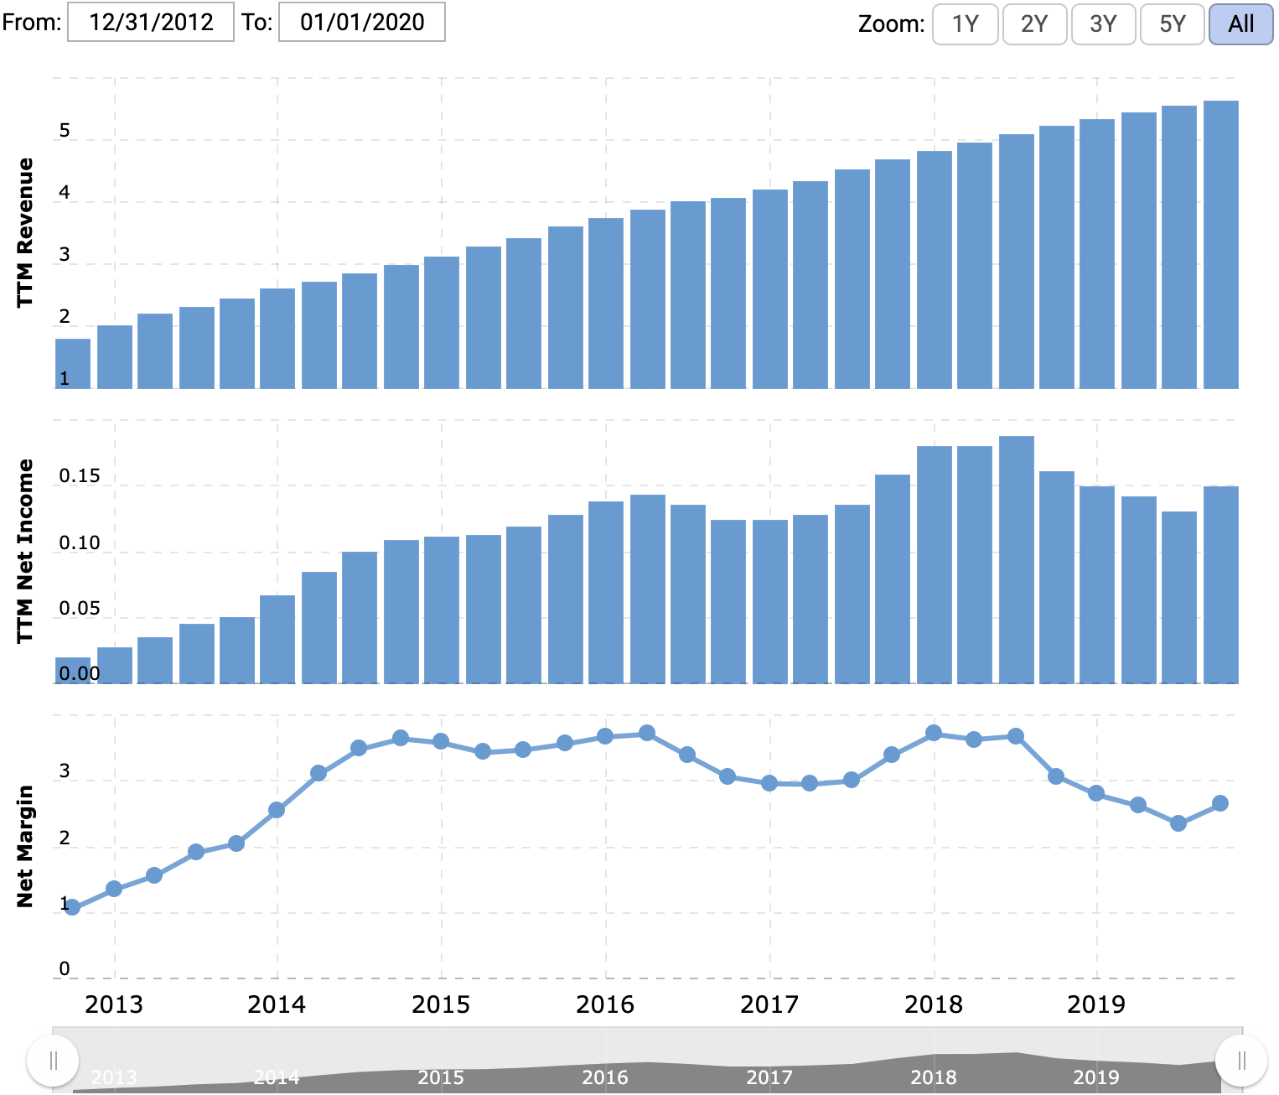Click the last TTM Revenue bar

point(1220,245)
